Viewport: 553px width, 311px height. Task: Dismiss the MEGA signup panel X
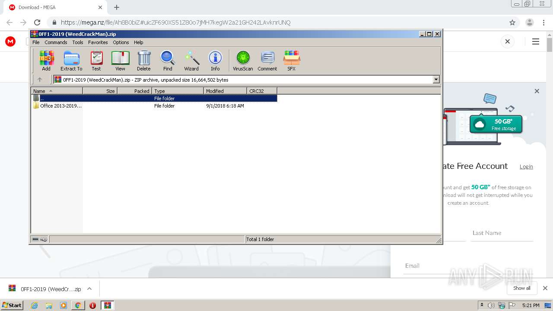(x=537, y=91)
